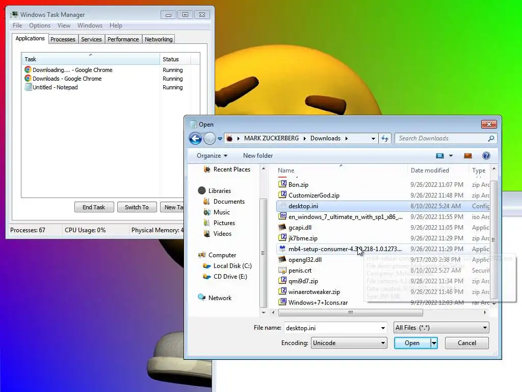This screenshot has width=522, height=392.
Task: Select the gcapi.dll file icon
Action: tap(282, 227)
